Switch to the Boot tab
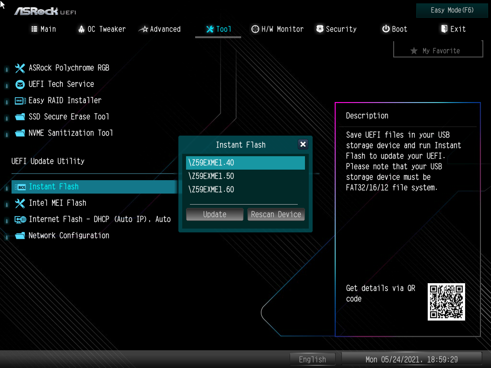The height and width of the screenshot is (368, 491). 395,29
